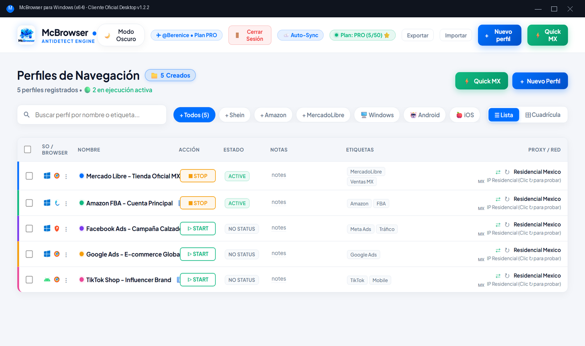This screenshot has width=585, height=346.
Task: Click Nuevo perfil button in top header
Action: click(500, 35)
